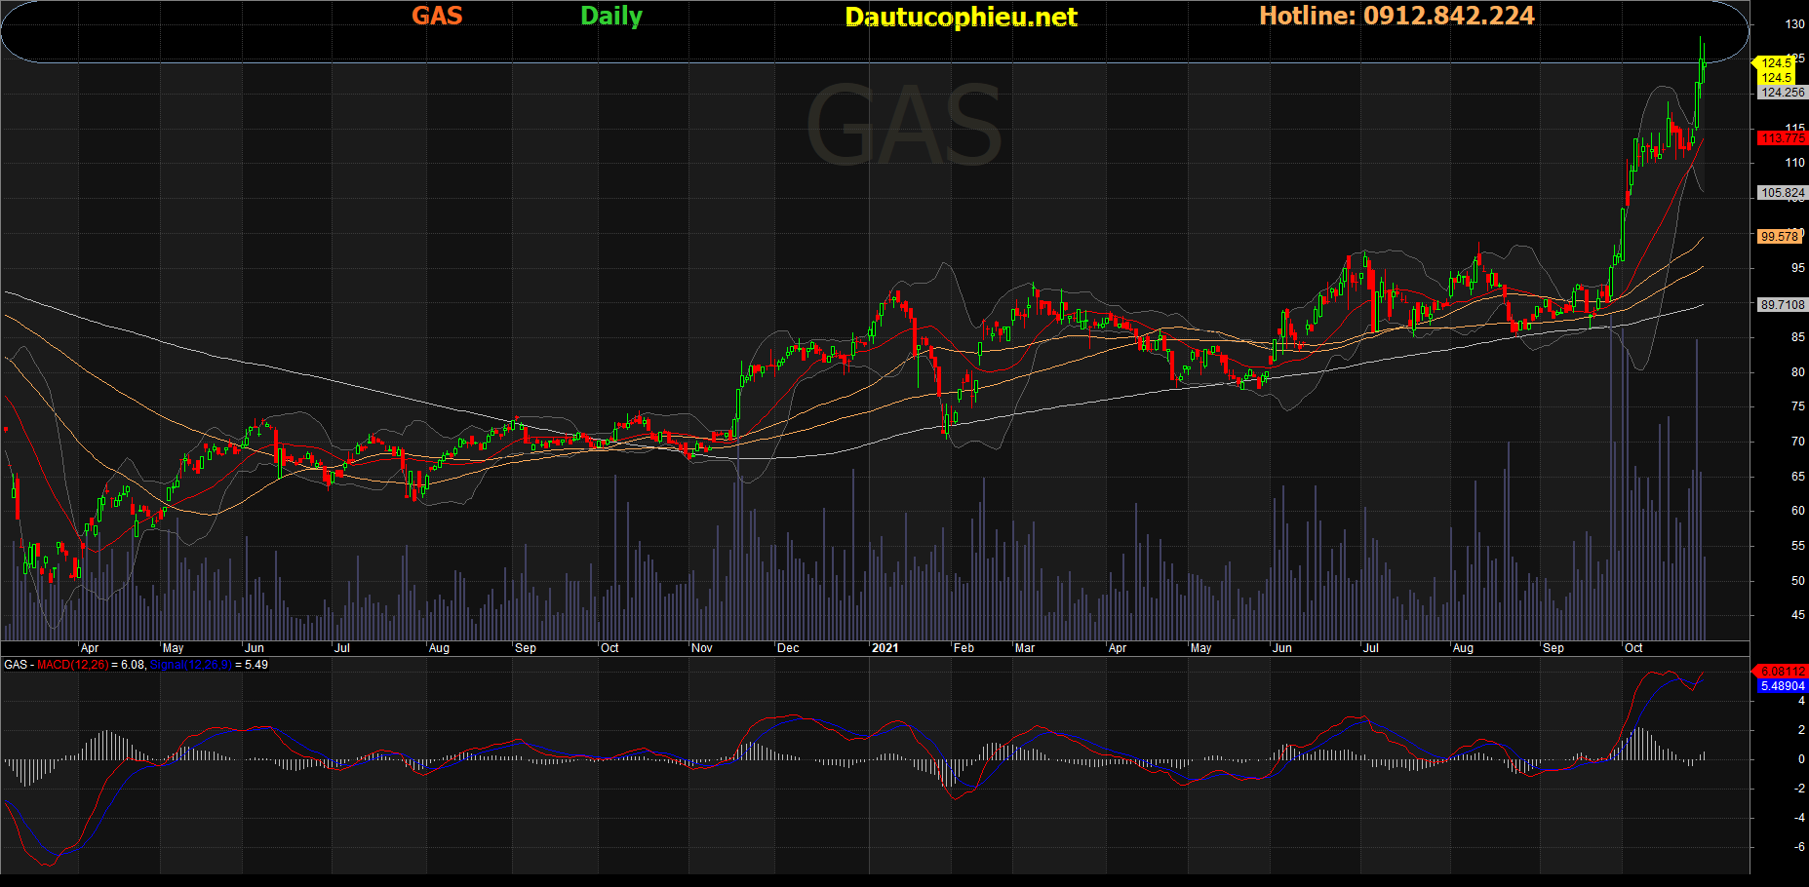Select the gray 105.824 price label
The width and height of the screenshot is (1809, 887).
(x=1782, y=193)
